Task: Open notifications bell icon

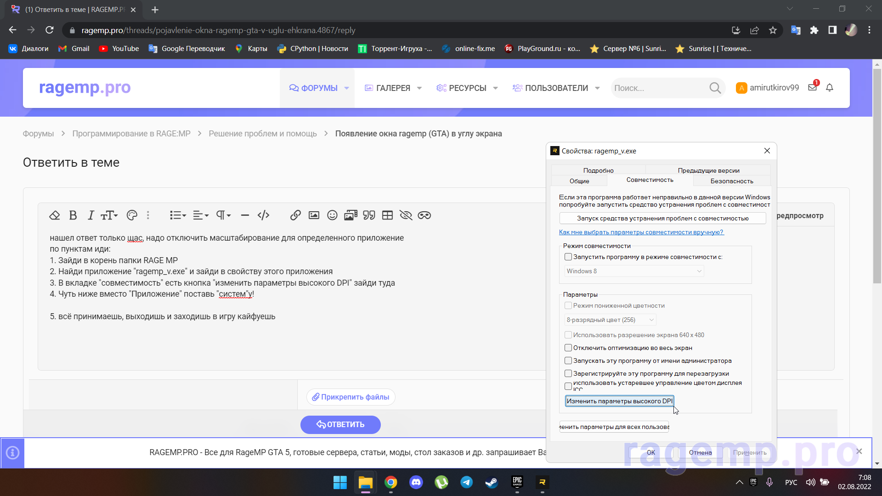Action: click(829, 88)
